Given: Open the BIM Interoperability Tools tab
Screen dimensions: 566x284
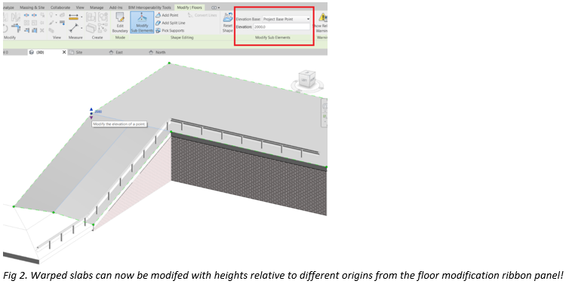Looking at the screenshot, I should click(x=149, y=8).
